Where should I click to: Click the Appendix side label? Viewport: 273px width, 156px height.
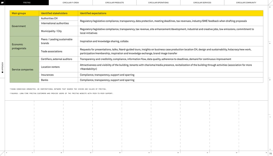(x=2, y=68)
